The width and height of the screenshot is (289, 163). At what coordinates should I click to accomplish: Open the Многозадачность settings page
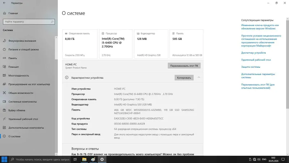[x=19, y=75]
